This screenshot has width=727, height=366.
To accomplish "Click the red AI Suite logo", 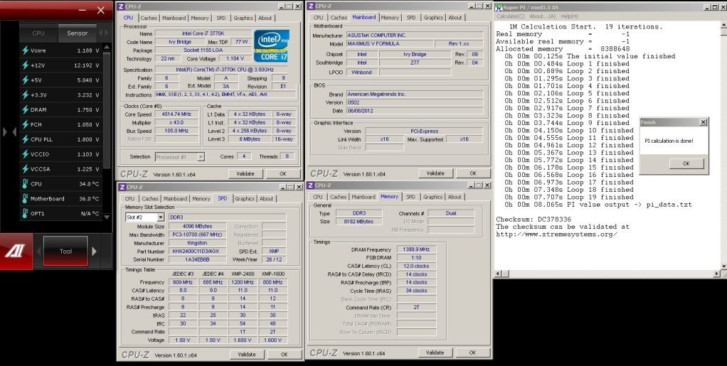I will click(x=16, y=251).
